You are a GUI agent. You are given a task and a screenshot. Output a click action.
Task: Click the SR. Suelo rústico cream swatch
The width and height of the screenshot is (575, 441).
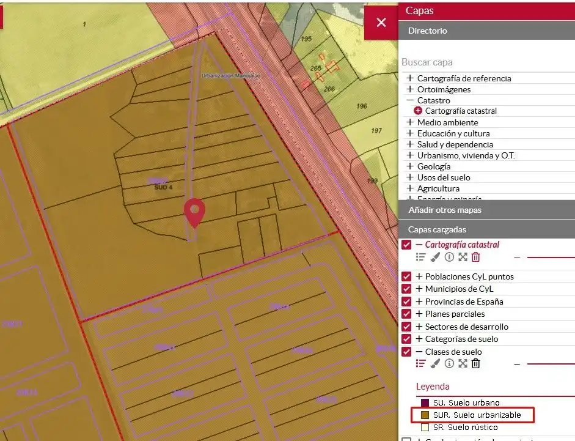(425, 427)
